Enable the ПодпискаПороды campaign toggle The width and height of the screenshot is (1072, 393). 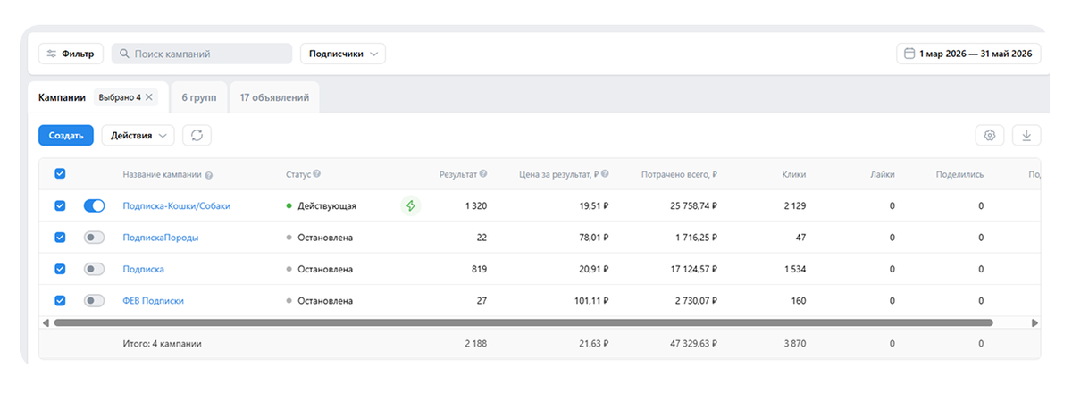click(x=94, y=238)
